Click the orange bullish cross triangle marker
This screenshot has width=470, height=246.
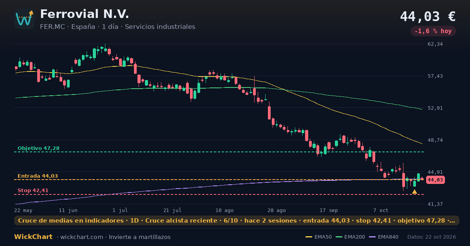[x=414, y=192]
